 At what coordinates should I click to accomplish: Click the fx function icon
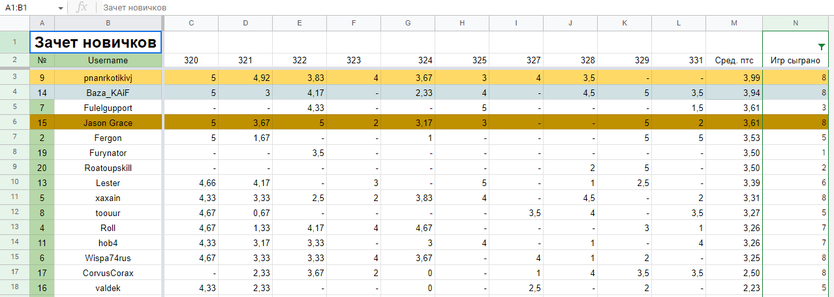point(82,7)
